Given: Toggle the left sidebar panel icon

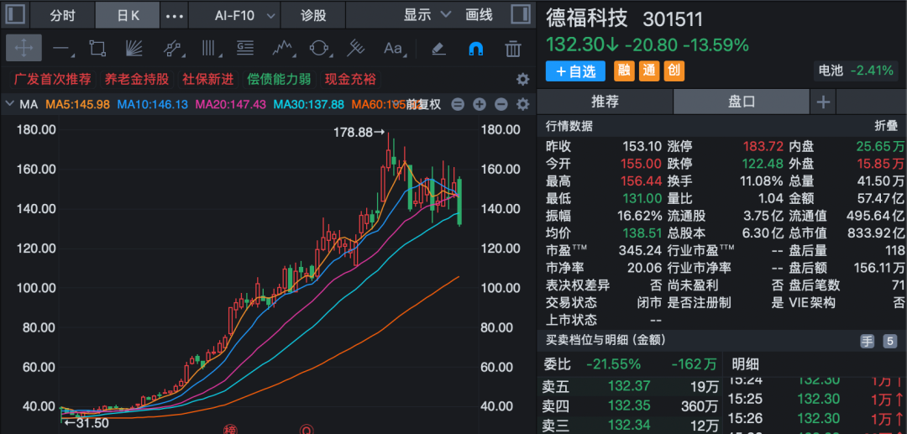Looking at the screenshot, I should pyautogui.click(x=16, y=14).
